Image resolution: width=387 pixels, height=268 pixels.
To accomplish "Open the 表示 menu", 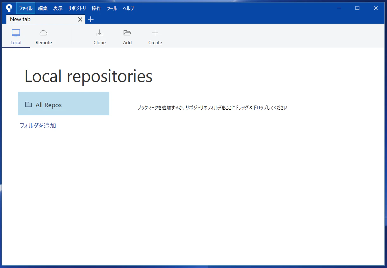I will [x=58, y=9].
